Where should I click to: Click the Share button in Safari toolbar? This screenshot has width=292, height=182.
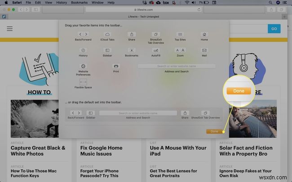(271, 9)
